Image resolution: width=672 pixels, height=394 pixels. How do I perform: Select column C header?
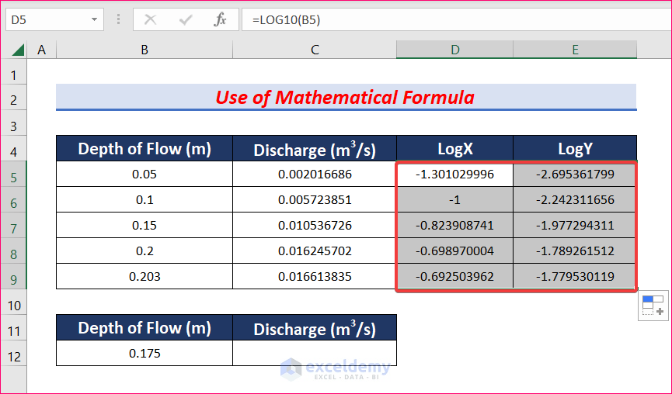315,50
